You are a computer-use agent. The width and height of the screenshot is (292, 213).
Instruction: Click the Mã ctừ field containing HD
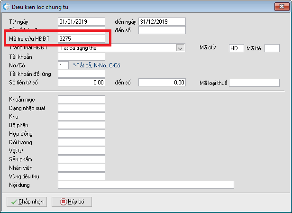click(x=236, y=48)
